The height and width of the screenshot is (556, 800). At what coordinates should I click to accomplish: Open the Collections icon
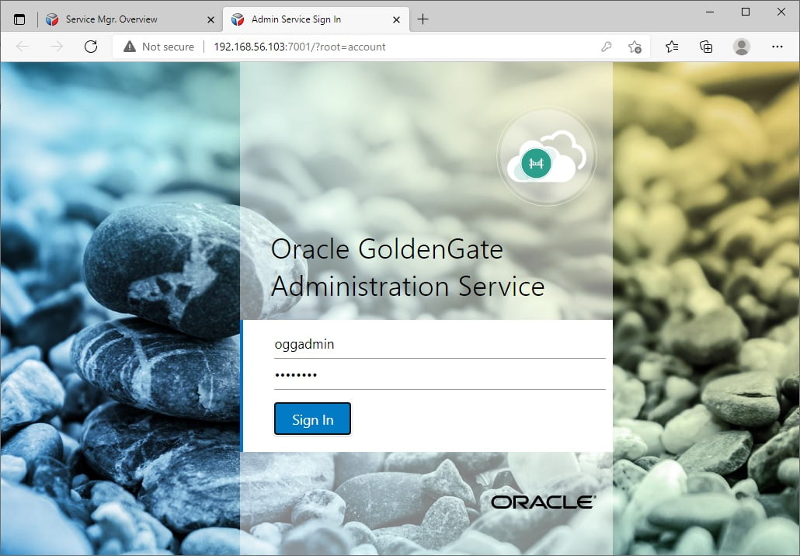[x=706, y=47]
